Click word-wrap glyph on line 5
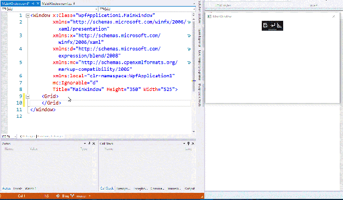Image resolution: width=343 pixels, height=200 pixels. click(189, 62)
